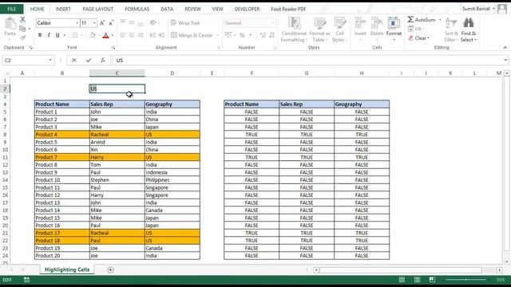Switch to the DATA tab
This screenshot has width=511, height=287.
(x=167, y=9)
